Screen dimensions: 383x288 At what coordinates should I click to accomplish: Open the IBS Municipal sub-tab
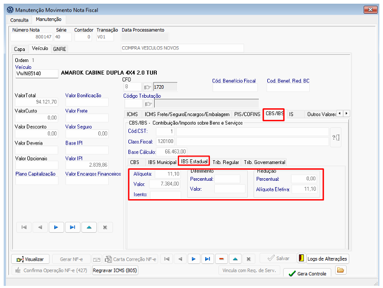[x=162, y=162]
